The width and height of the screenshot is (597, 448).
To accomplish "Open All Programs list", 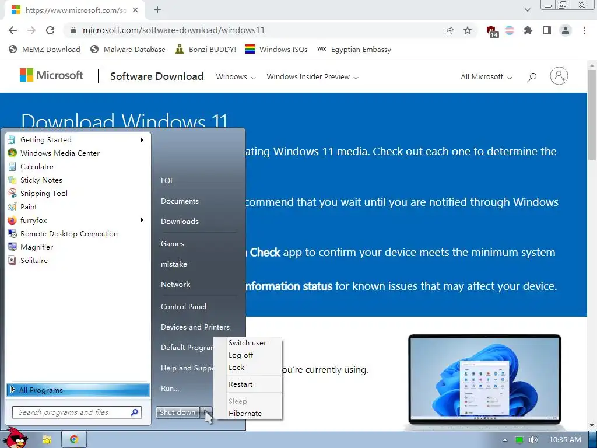I will click(78, 390).
